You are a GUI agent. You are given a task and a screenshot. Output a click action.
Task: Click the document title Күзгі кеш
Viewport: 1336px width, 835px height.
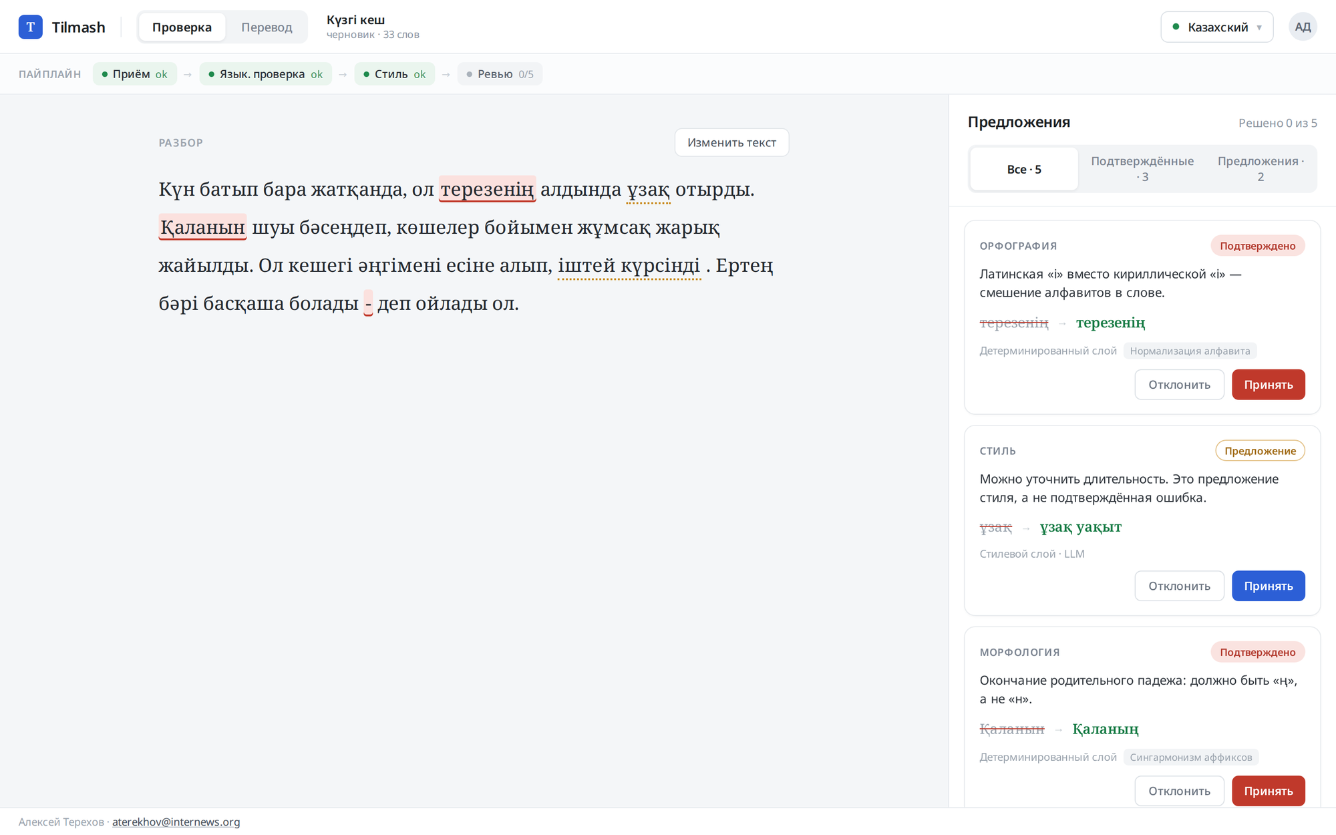pyautogui.click(x=355, y=20)
